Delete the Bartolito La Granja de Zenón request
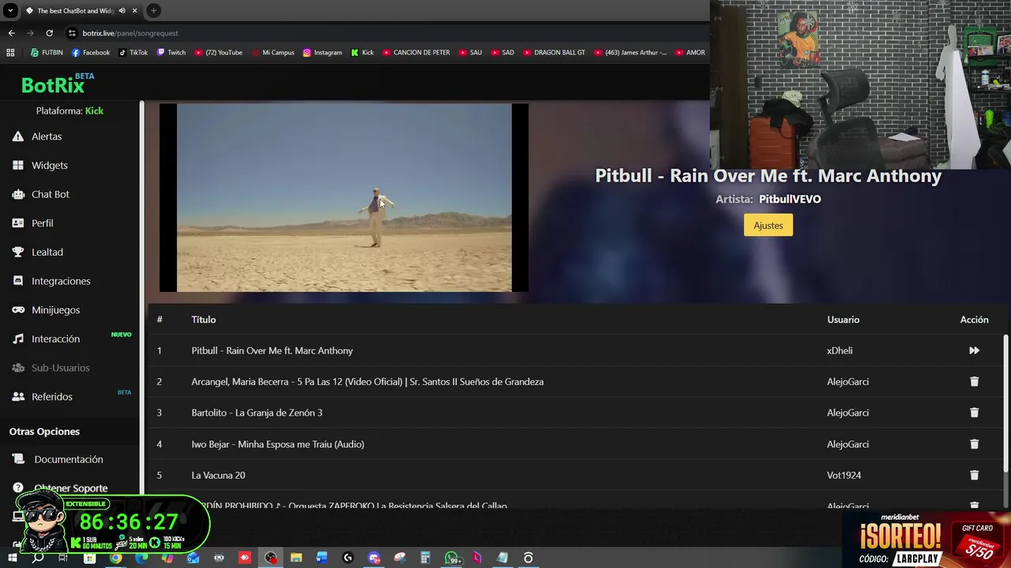Screen dimensions: 1011x568 tap(974, 413)
